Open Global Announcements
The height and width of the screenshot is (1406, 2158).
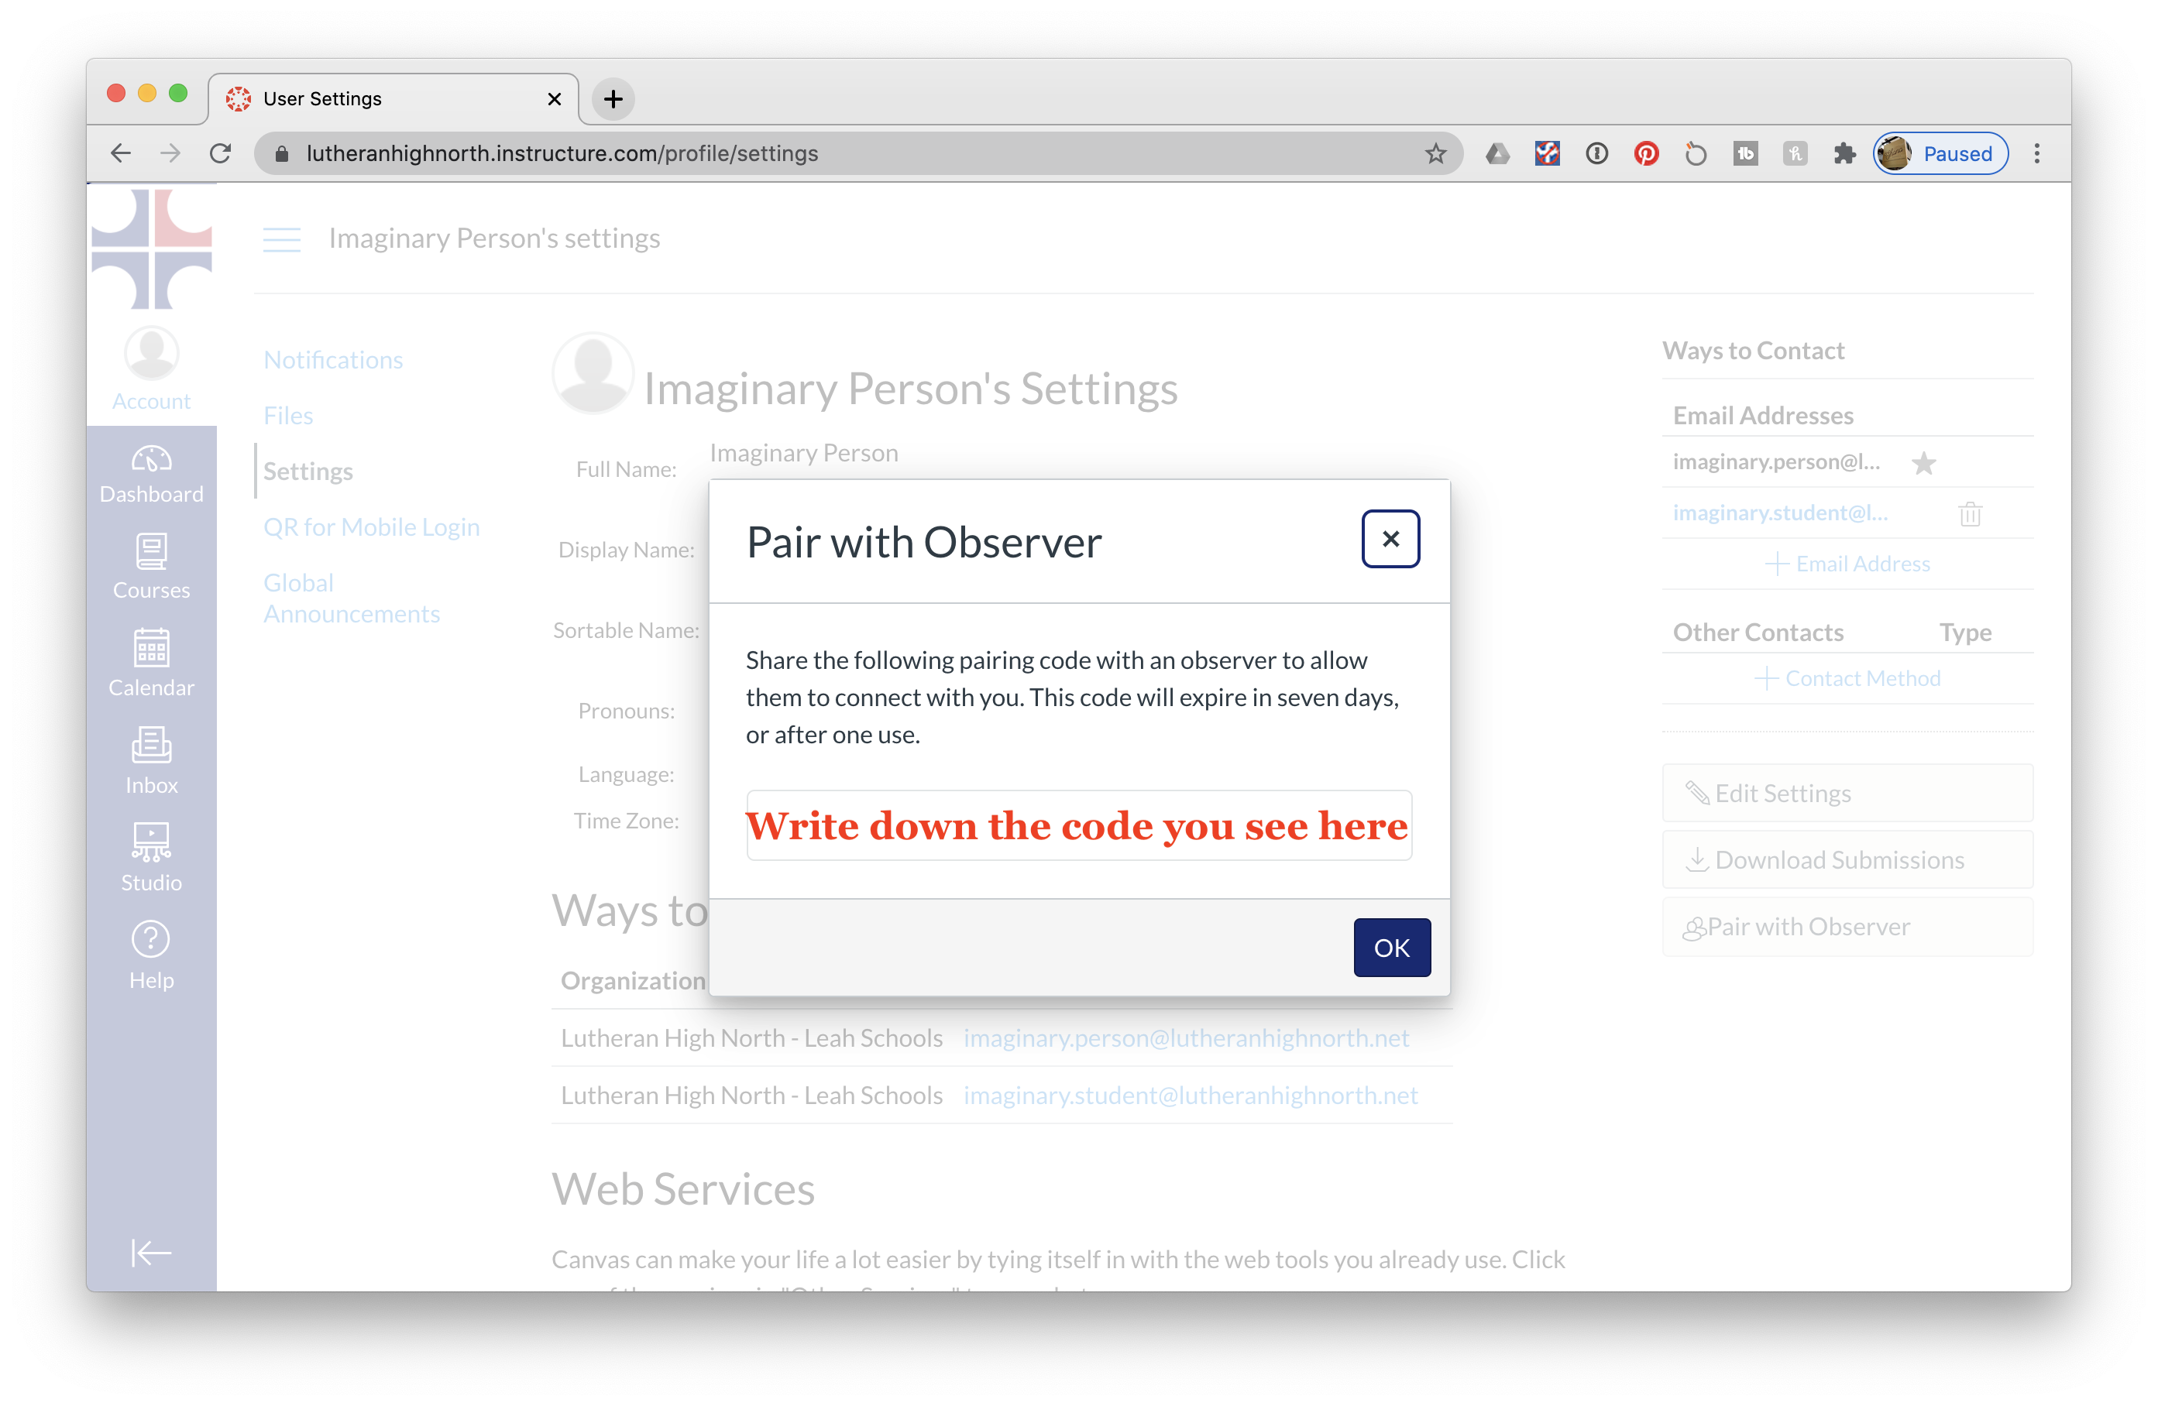click(x=351, y=598)
